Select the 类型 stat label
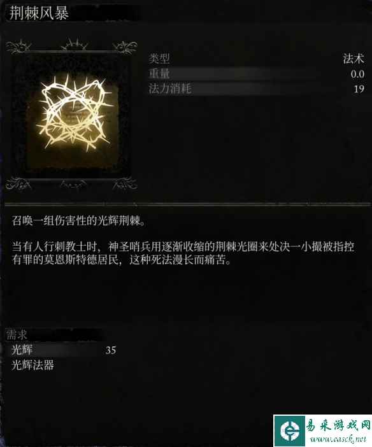Viewport: 372px width, 447px height. point(159,59)
